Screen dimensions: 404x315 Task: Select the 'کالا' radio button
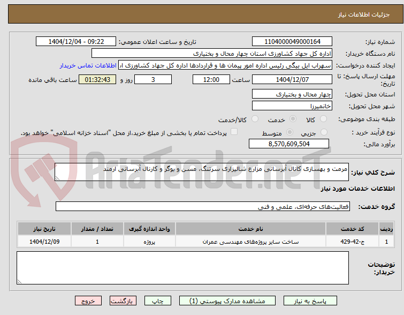pyautogui.click(x=323, y=119)
